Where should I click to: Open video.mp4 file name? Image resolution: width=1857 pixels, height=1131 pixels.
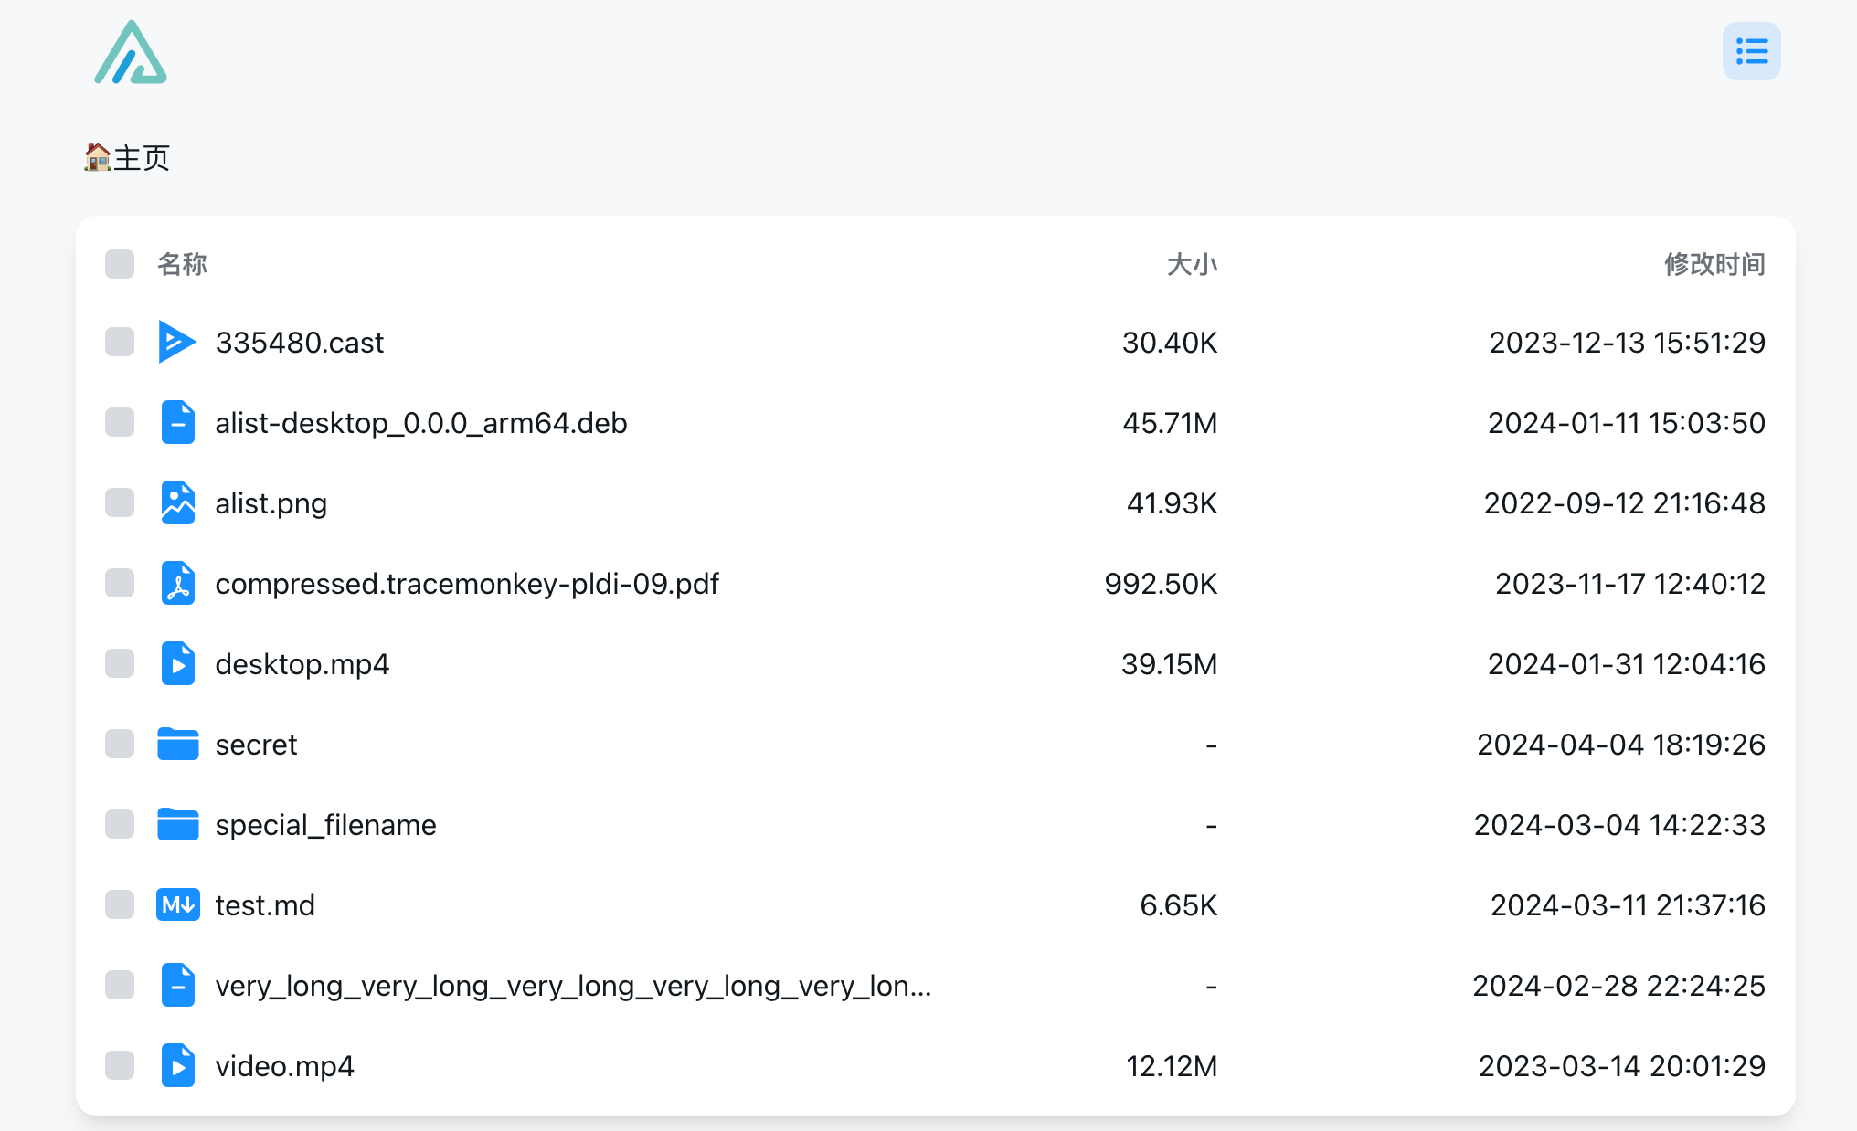(x=284, y=1066)
